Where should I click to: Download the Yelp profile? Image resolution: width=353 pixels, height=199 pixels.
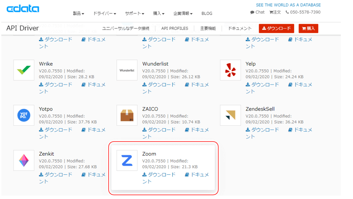(262, 85)
